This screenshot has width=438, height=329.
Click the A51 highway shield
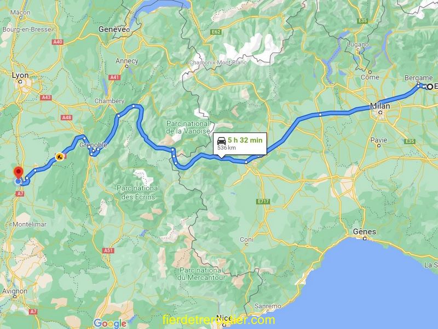(x=108, y=251)
